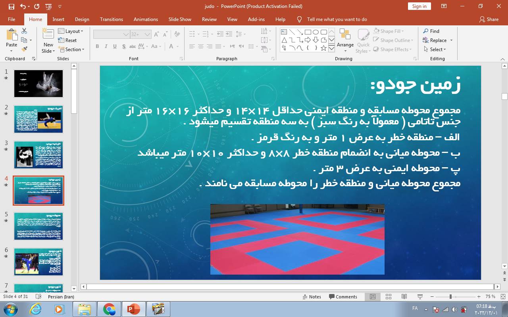The image size is (508, 317).
Task: Open the Arrange tool
Action: pos(345,40)
